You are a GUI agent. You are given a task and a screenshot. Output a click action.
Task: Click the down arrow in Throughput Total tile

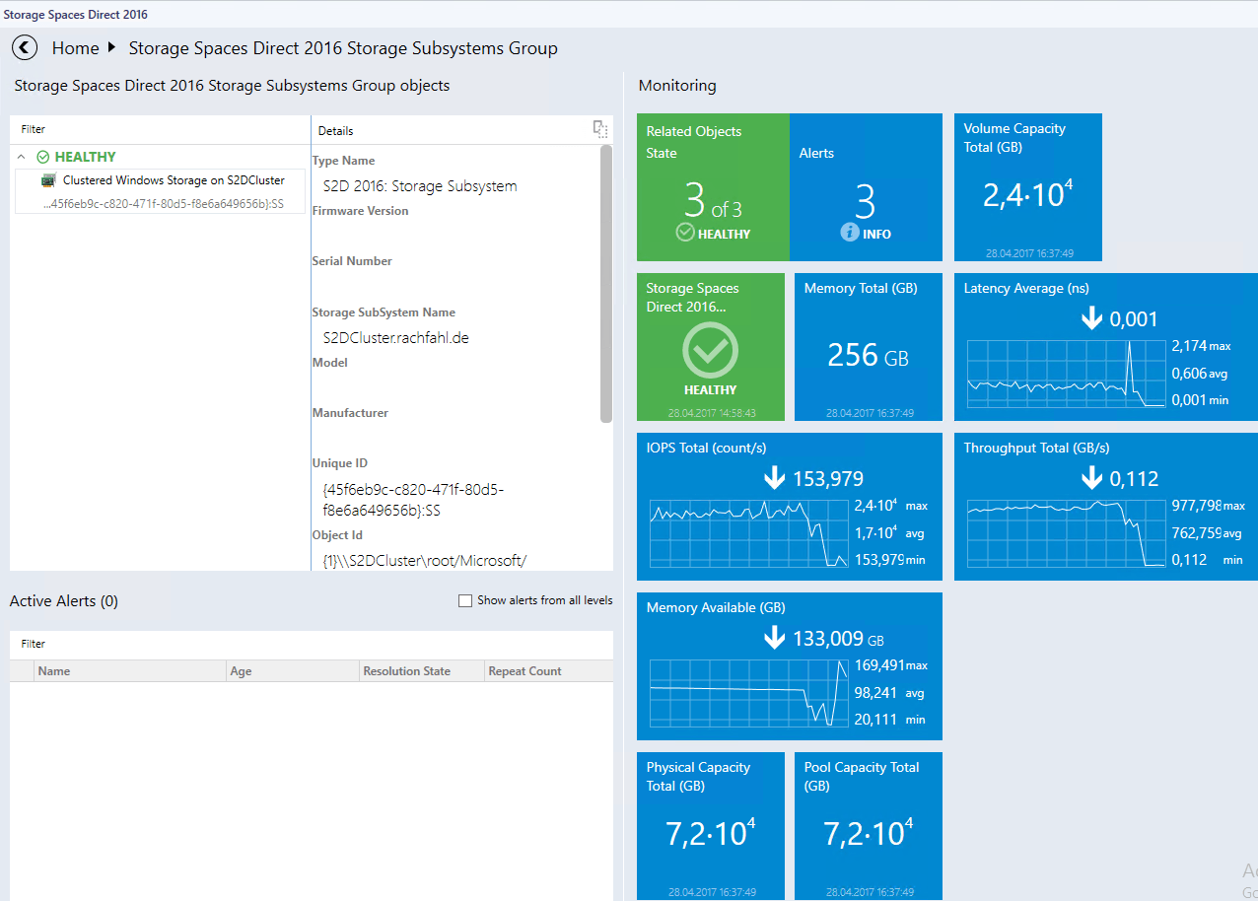pyautogui.click(x=1091, y=478)
